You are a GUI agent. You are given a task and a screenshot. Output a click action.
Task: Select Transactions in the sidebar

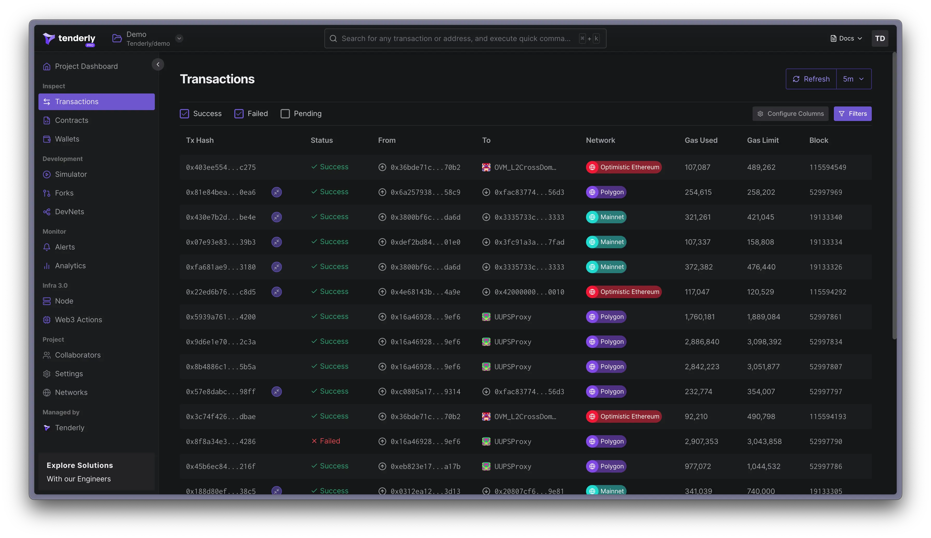pyautogui.click(x=96, y=102)
